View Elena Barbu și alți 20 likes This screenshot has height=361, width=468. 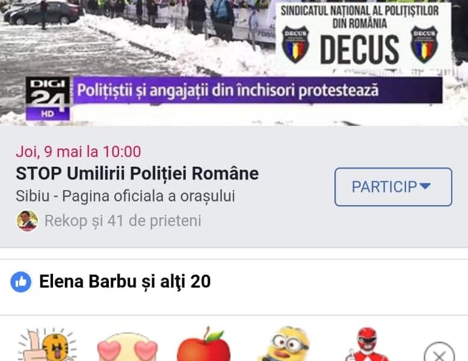[125, 282]
